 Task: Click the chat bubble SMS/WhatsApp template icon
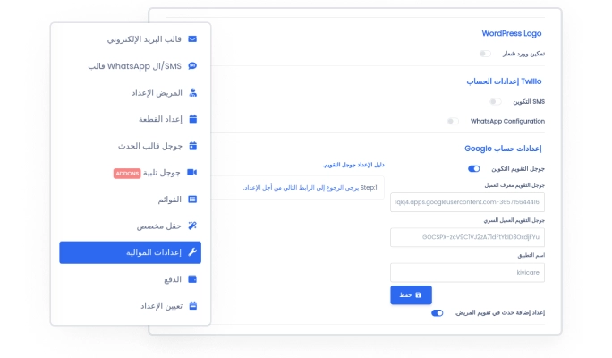tap(192, 66)
